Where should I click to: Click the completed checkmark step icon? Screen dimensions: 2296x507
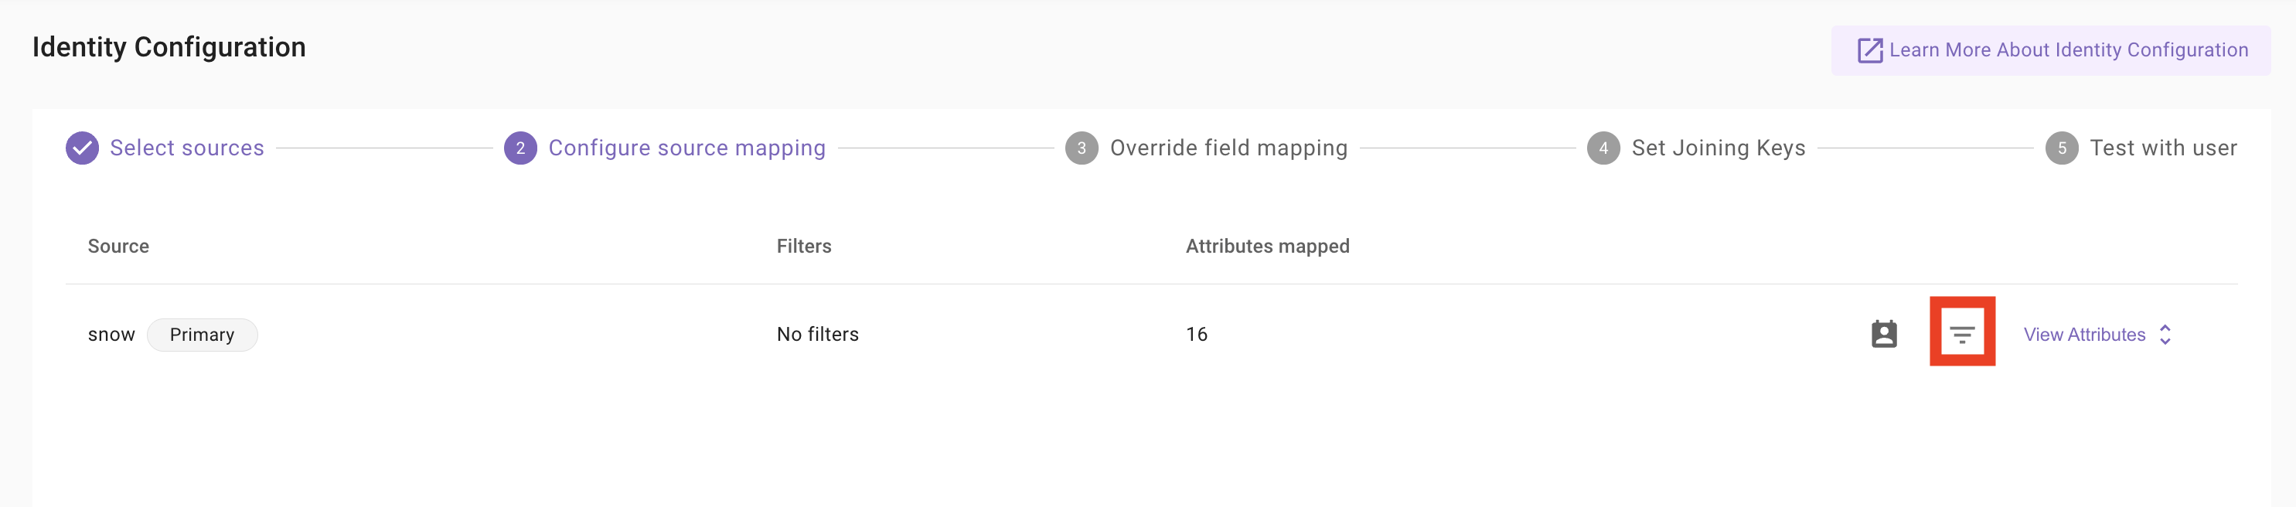click(82, 148)
